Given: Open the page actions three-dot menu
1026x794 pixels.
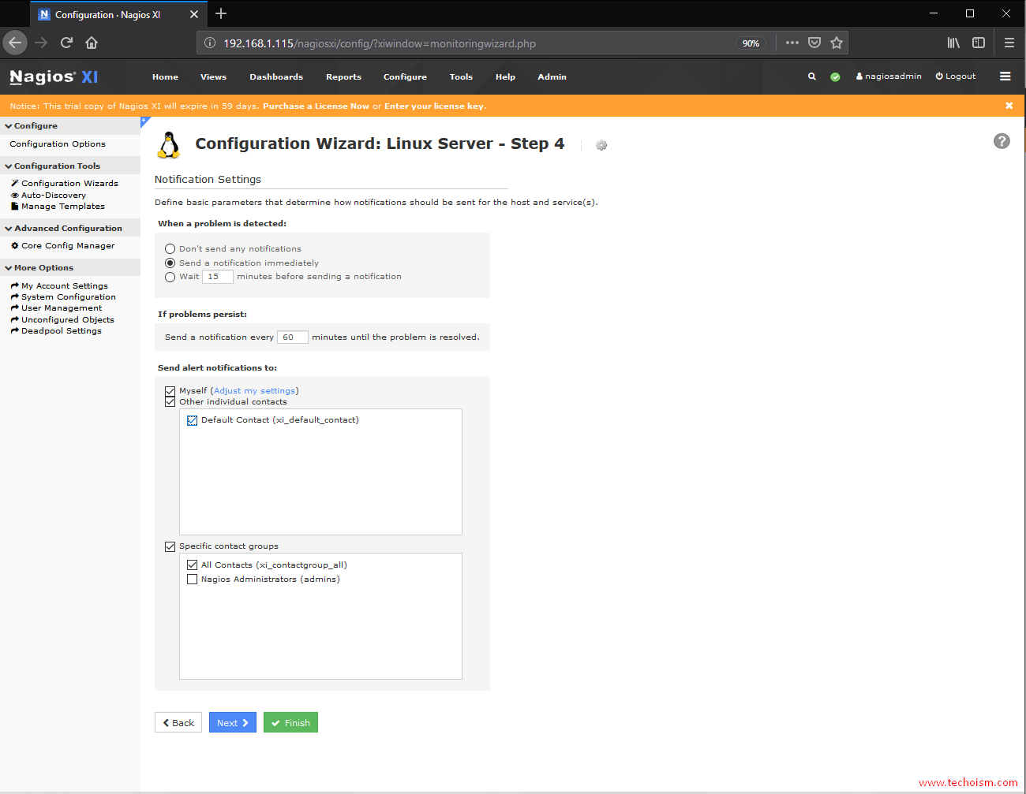Looking at the screenshot, I should coord(792,43).
